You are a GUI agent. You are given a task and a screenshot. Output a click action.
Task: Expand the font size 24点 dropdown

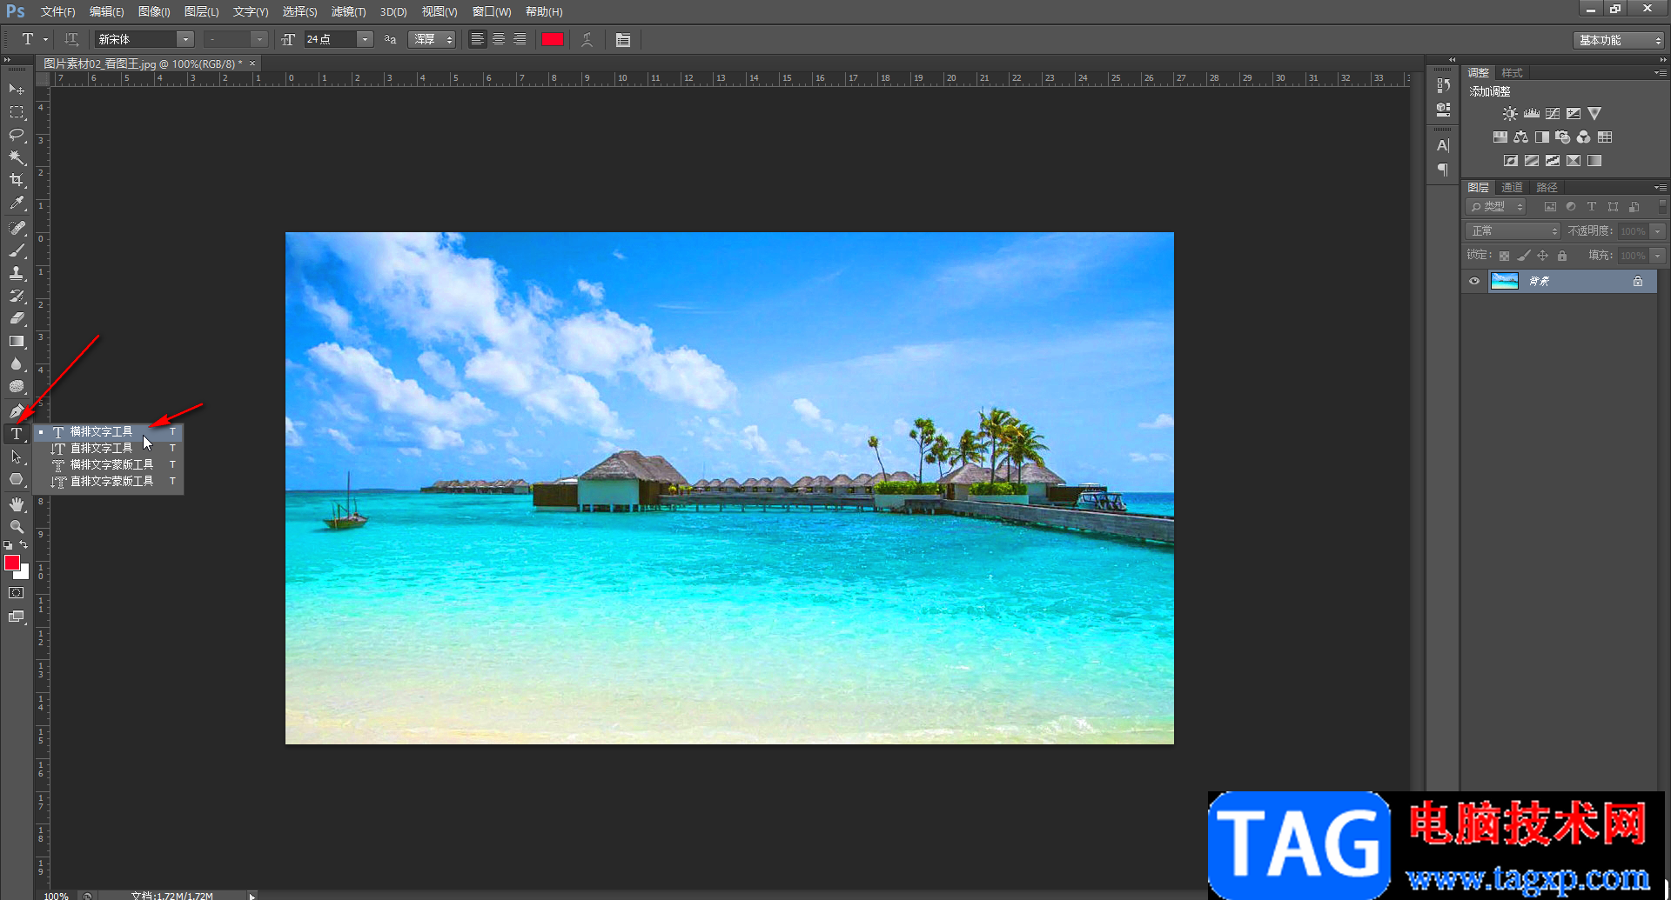click(x=366, y=40)
